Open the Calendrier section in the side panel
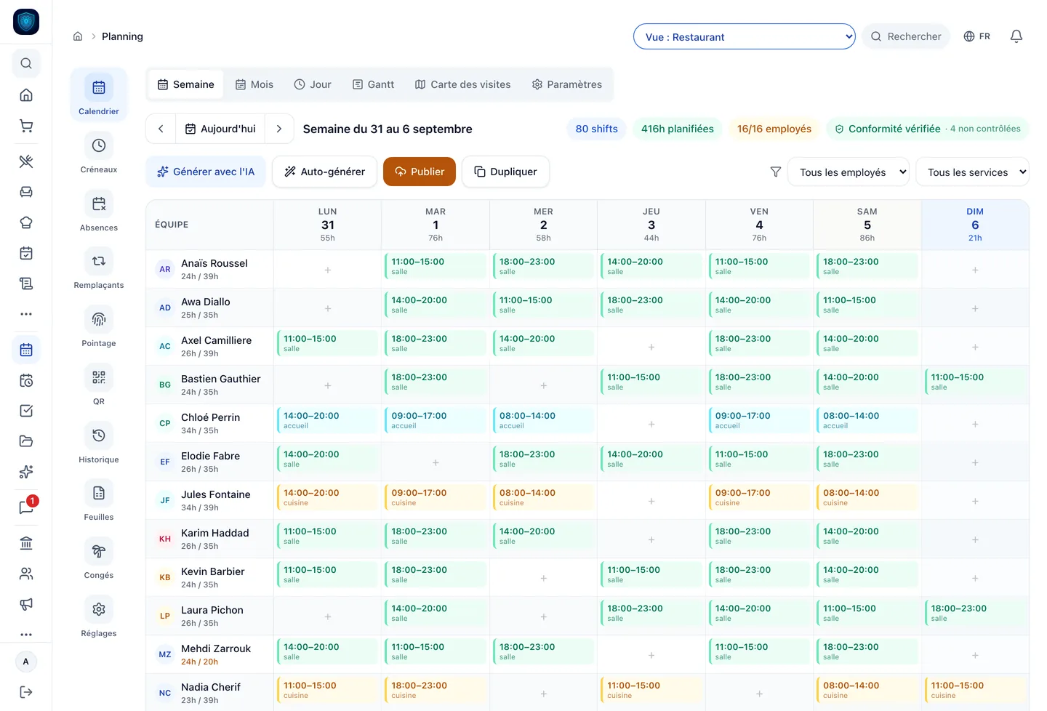Image resolution: width=1047 pixels, height=711 pixels. click(99, 95)
